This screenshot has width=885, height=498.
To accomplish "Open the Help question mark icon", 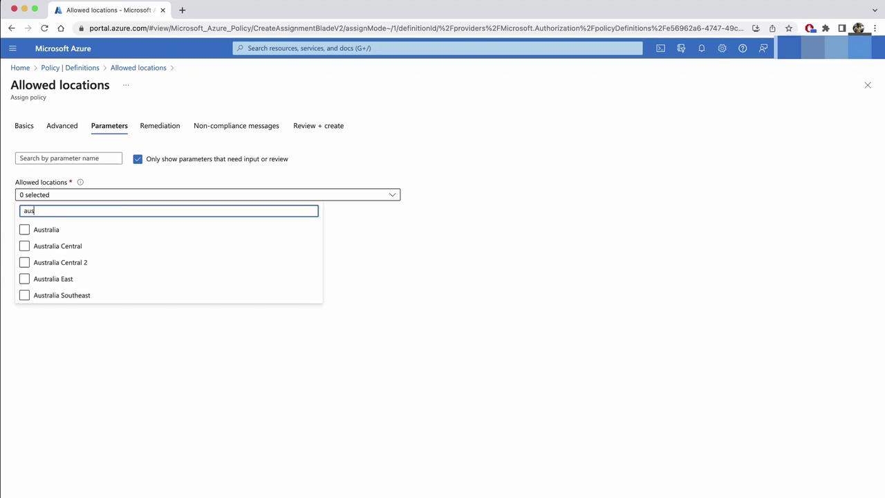I will (743, 48).
